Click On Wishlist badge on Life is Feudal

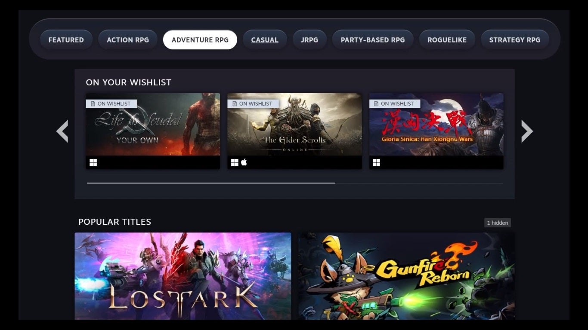(x=111, y=104)
